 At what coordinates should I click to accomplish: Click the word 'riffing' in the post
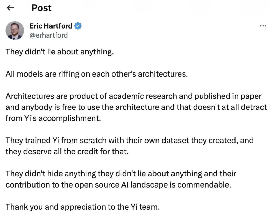tap(69, 74)
